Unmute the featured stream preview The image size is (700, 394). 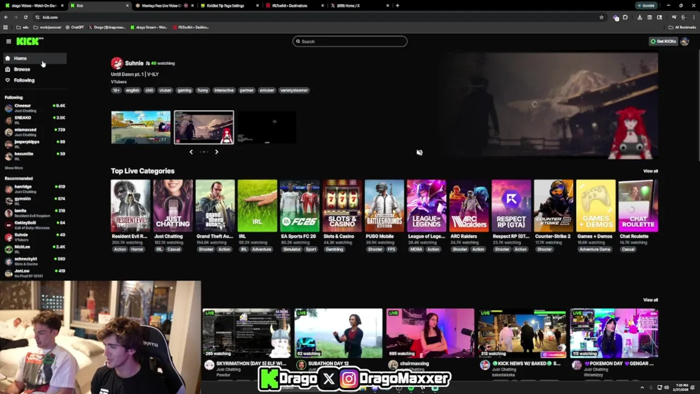coord(419,153)
